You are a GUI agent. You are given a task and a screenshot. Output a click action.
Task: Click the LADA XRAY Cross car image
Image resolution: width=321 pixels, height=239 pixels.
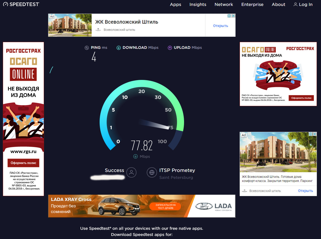pos(119,206)
